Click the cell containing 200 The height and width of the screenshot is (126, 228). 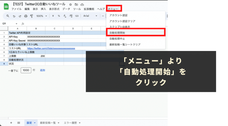[36, 56]
